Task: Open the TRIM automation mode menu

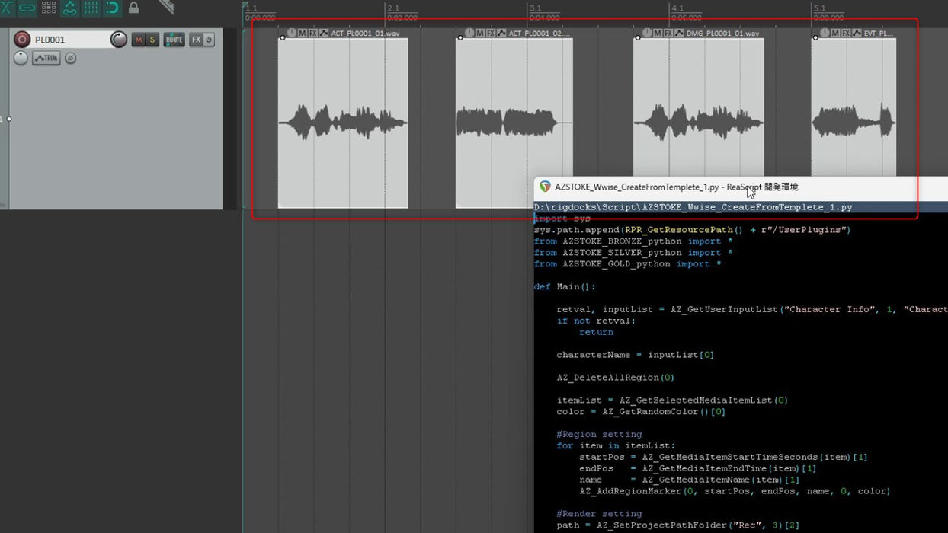Action: pyautogui.click(x=46, y=59)
